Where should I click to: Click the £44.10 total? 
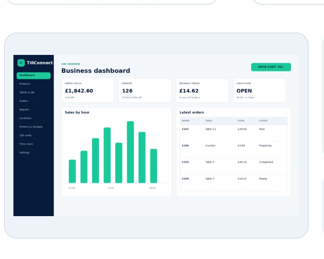point(242,162)
